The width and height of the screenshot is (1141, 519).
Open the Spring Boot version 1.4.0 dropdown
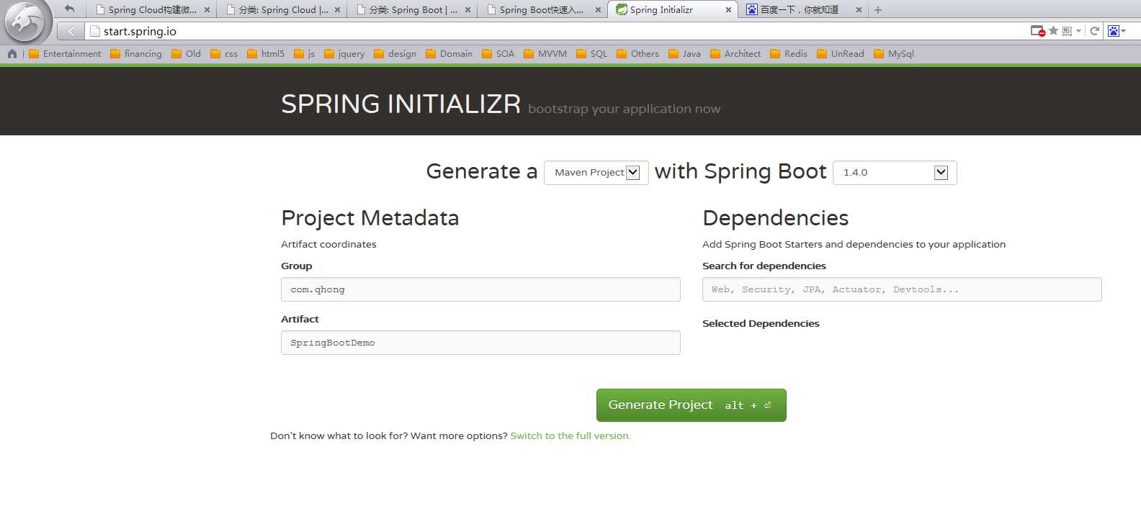pyautogui.click(x=895, y=173)
